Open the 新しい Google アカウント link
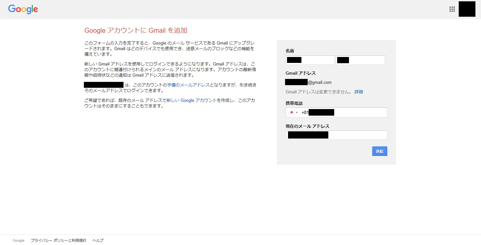Image resolution: width=481 pixels, height=245 pixels. [192, 101]
